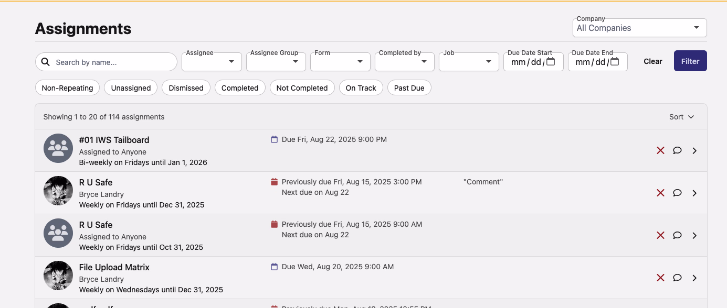Click the group avatar of #01 IWS Tailboard
Viewport: 727px width, 308px height.
(58, 148)
